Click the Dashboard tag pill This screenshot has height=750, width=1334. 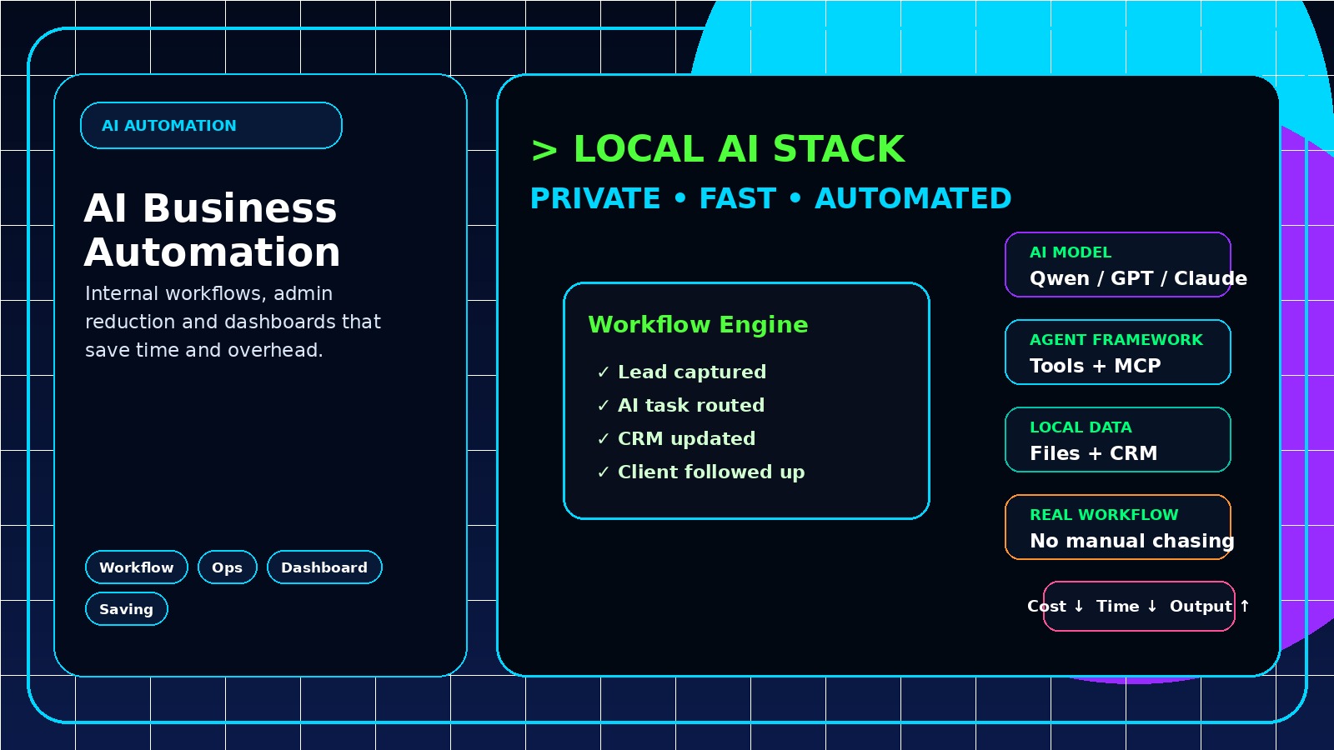tap(324, 567)
